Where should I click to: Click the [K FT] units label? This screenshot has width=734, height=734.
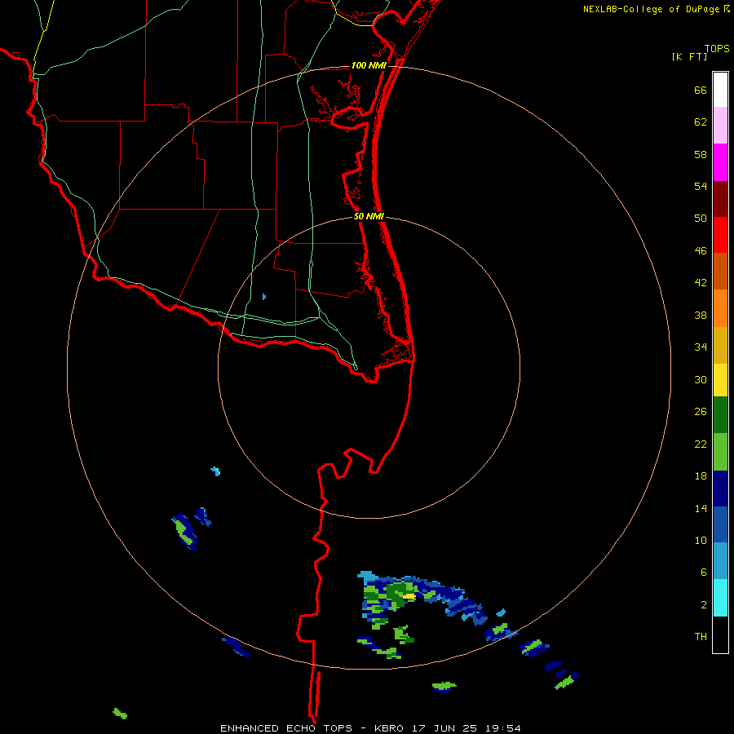click(689, 56)
